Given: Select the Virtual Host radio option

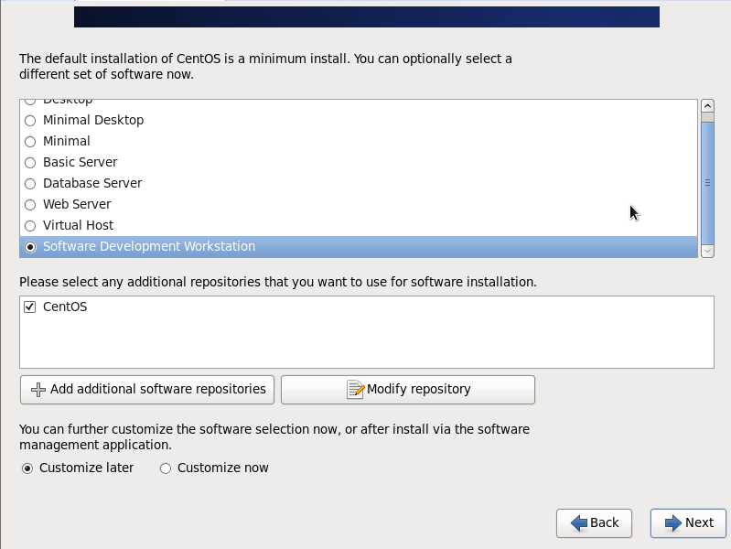Looking at the screenshot, I should 30,226.
